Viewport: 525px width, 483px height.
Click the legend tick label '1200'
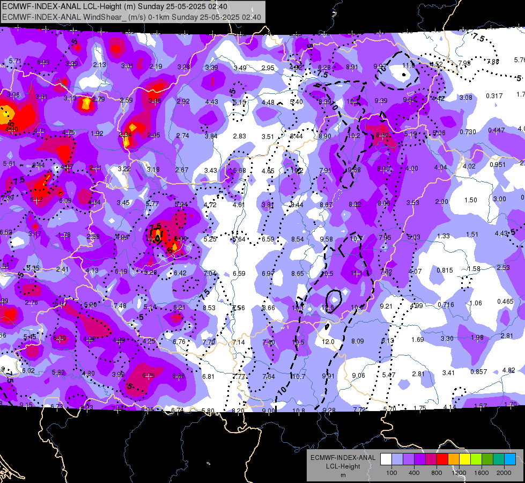(459, 473)
